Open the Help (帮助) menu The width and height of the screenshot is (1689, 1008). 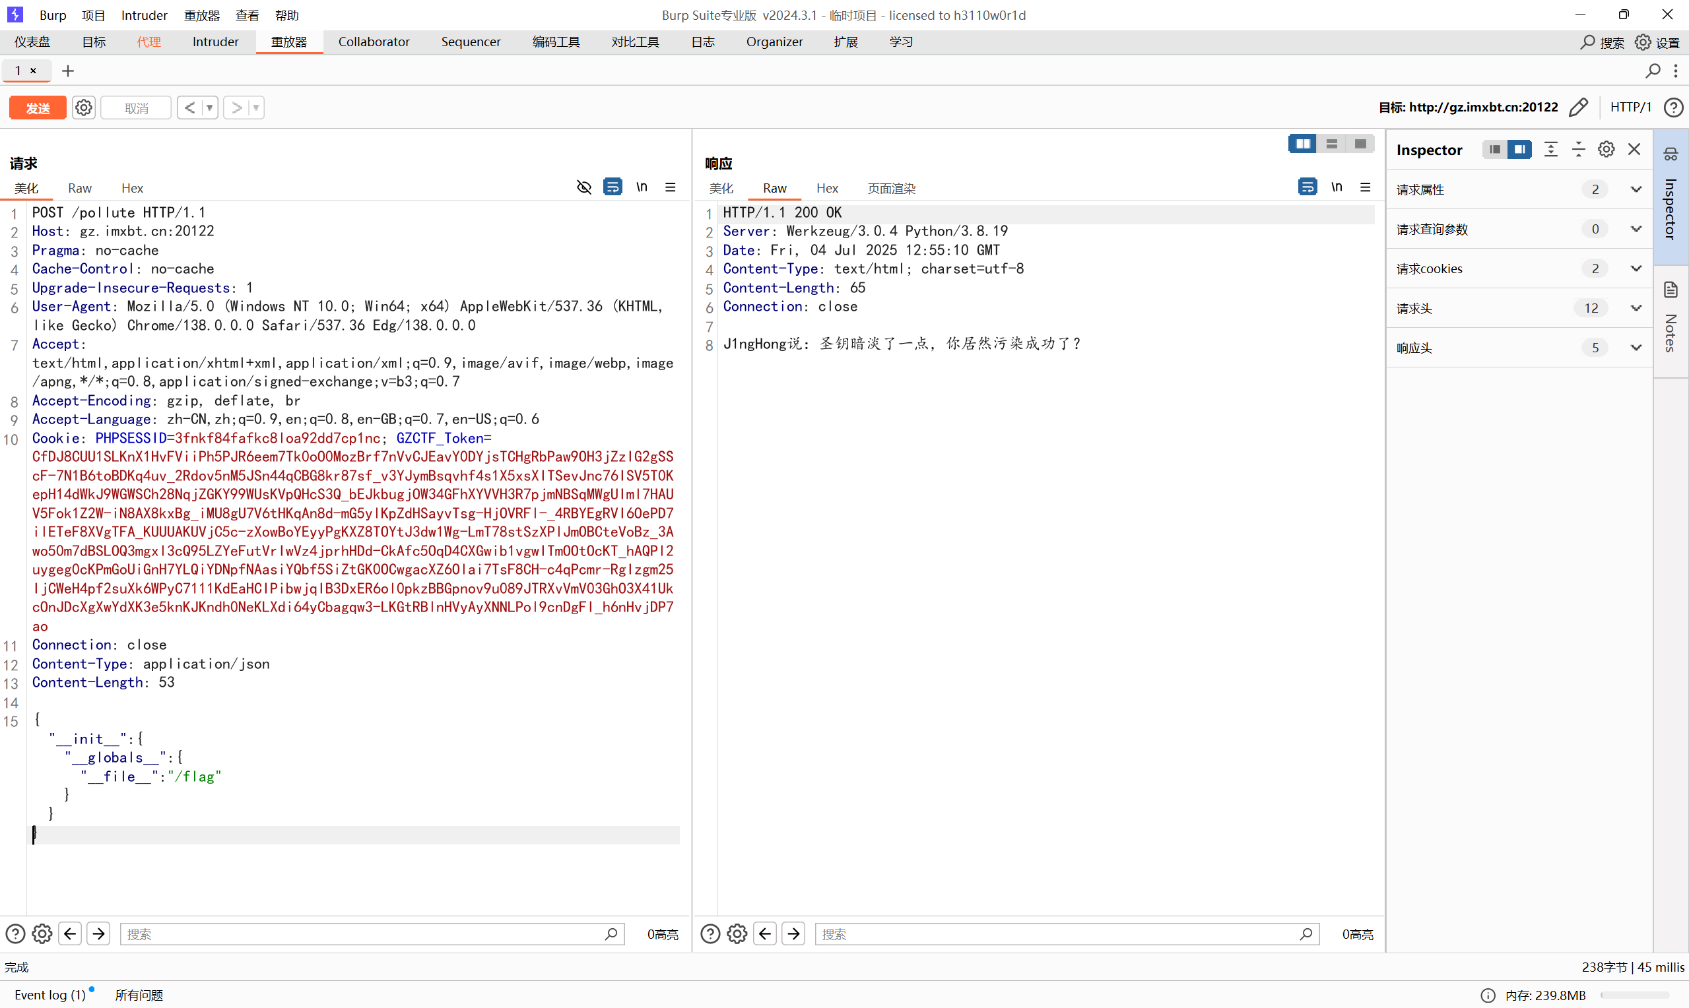click(286, 15)
